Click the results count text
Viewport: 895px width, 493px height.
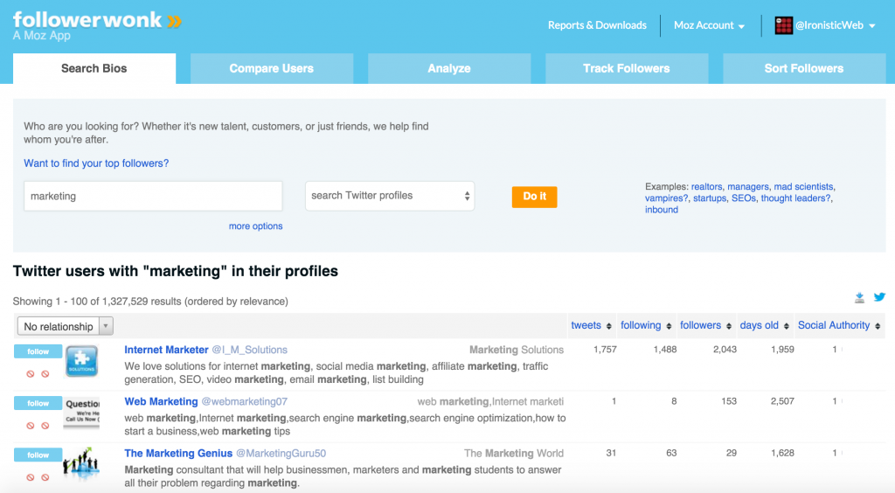pos(150,302)
